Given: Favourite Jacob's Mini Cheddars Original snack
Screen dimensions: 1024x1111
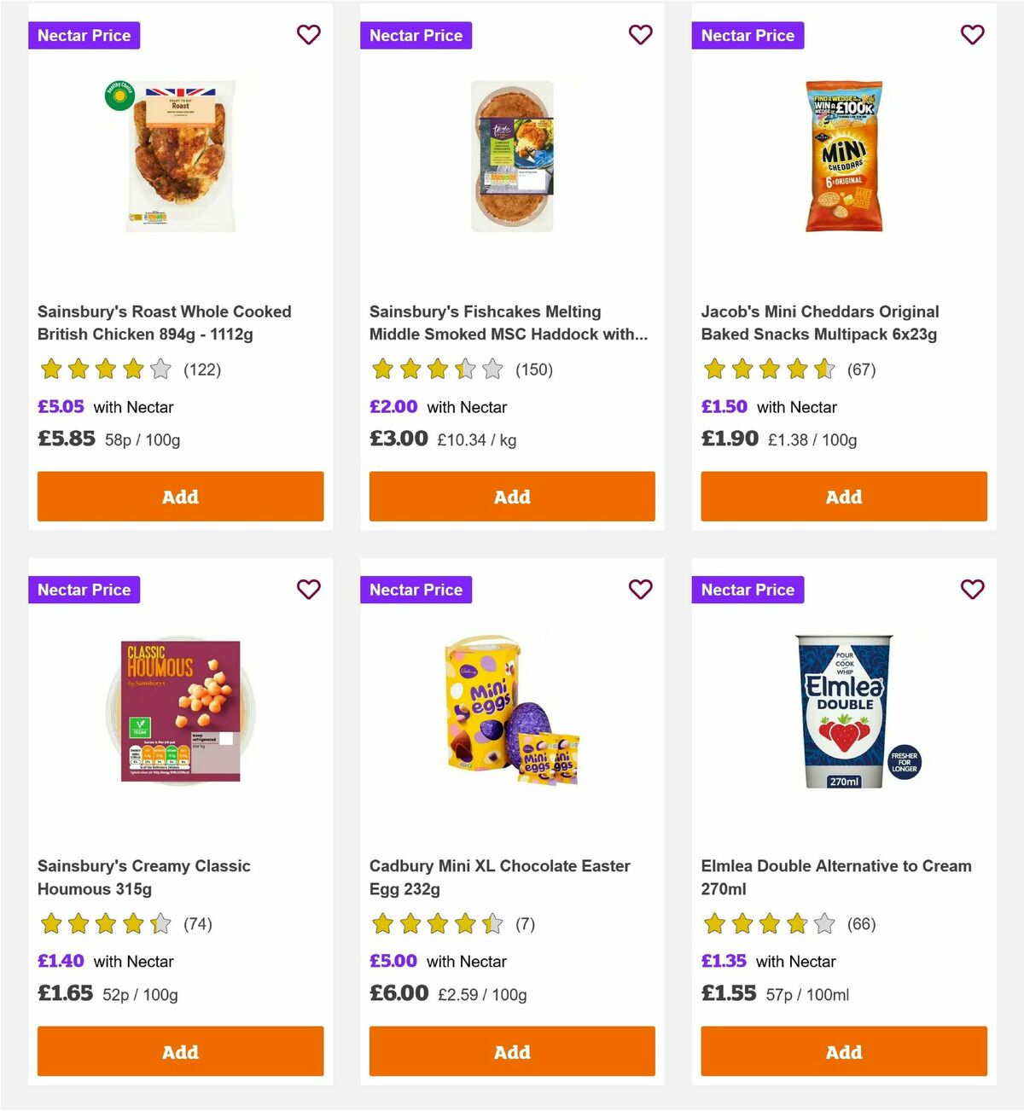Looking at the screenshot, I should (x=972, y=35).
